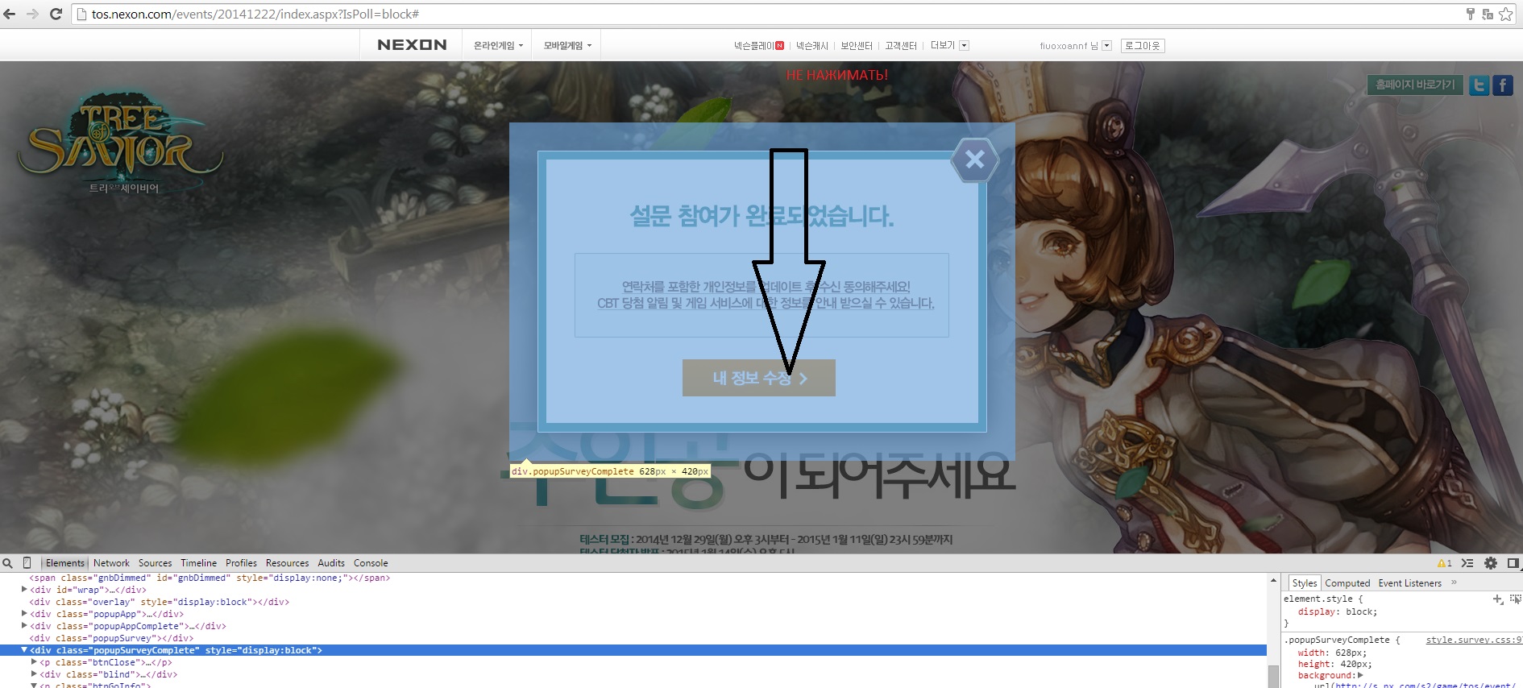This screenshot has height=688, width=1523.
Task: Open DevTools settings gear
Action: (1491, 563)
